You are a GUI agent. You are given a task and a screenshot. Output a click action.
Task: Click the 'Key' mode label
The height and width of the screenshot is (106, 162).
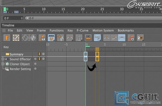(x=6, y=47)
